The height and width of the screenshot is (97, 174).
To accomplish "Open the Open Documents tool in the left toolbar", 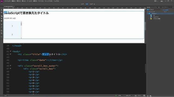I will coord(2,10).
